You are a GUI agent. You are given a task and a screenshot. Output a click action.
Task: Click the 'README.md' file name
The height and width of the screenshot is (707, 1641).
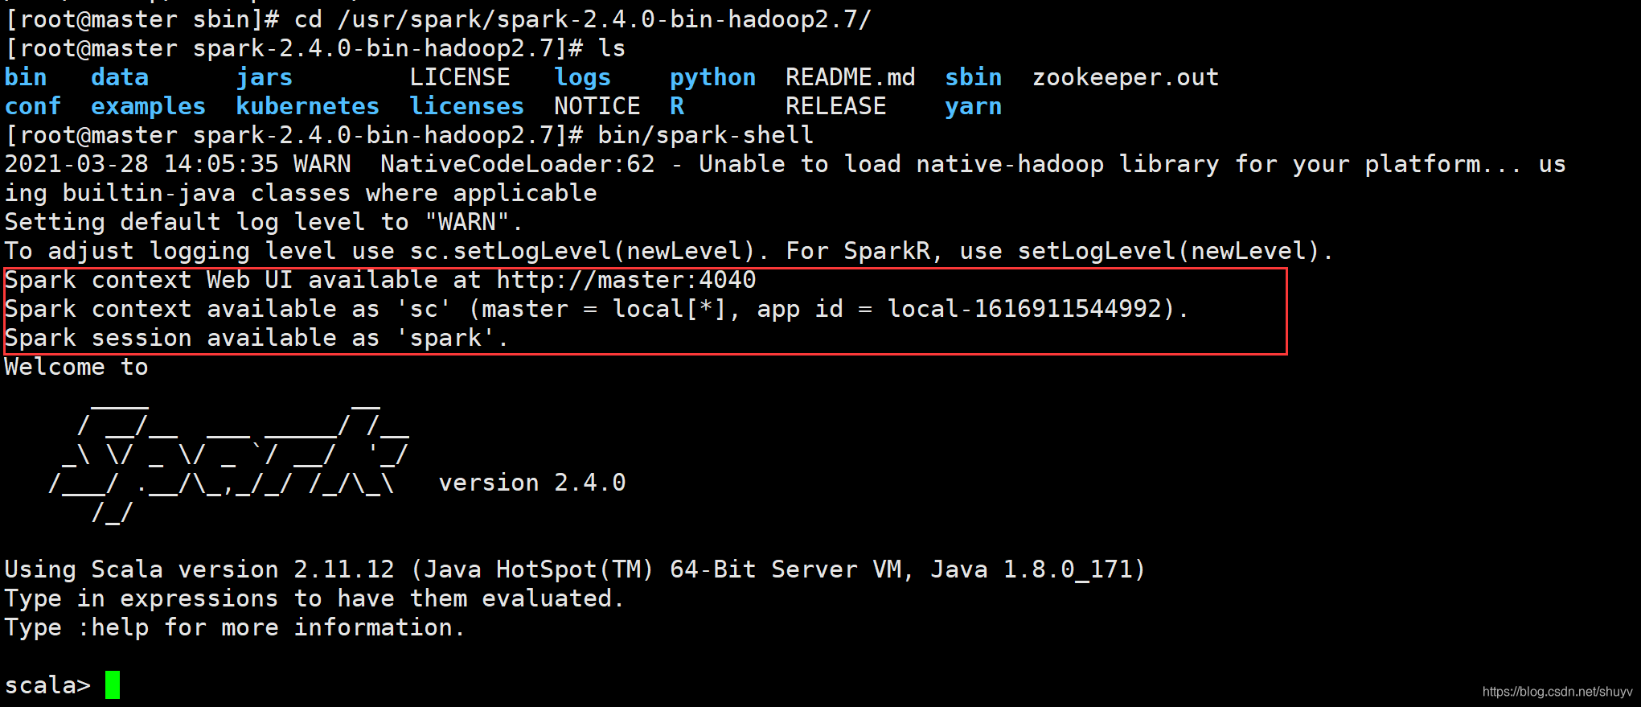[851, 77]
